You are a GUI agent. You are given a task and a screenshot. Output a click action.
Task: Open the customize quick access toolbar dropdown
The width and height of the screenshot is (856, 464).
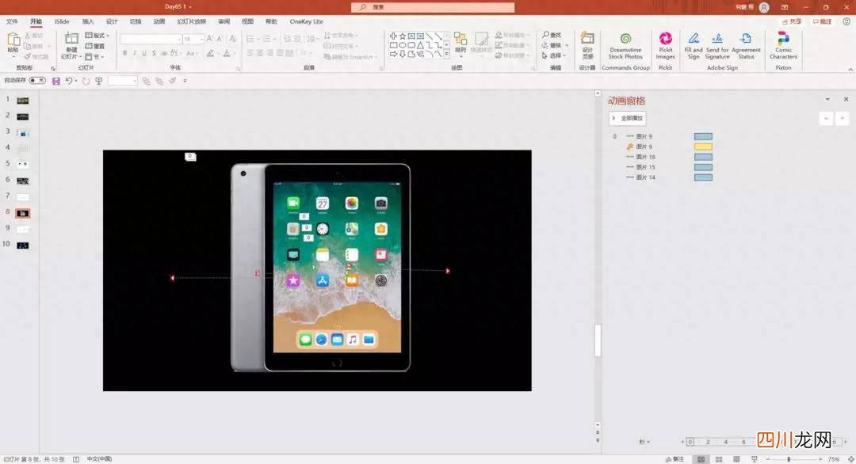185,81
